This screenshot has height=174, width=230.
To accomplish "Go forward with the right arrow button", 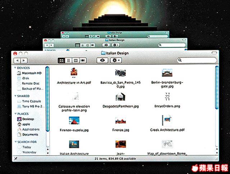I will pyautogui.click(x=23, y=61).
